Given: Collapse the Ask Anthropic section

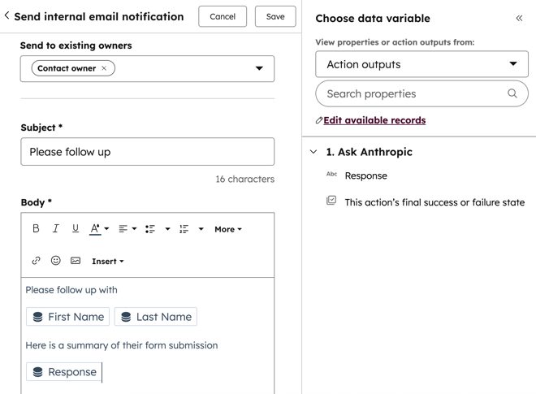Looking at the screenshot, I should point(313,152).
